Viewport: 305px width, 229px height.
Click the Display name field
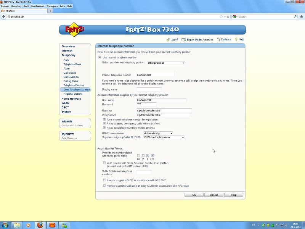click(149, 89)
